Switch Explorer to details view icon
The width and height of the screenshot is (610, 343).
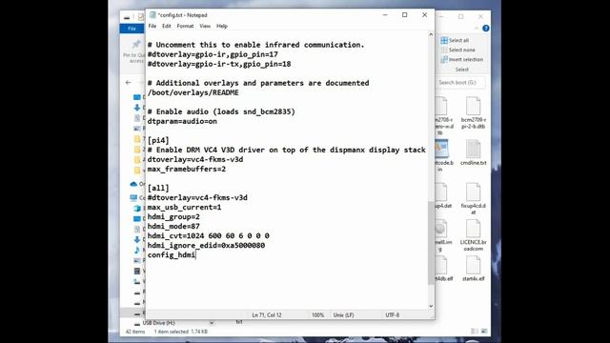click(475, 331)
